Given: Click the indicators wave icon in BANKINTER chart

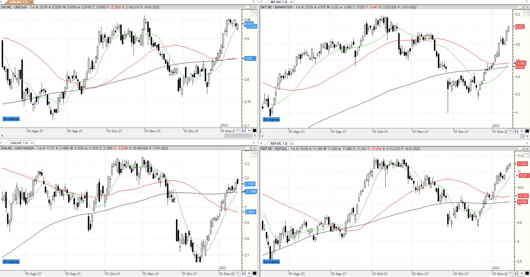Looking at the screenshot, I should [x=510, y=131].
